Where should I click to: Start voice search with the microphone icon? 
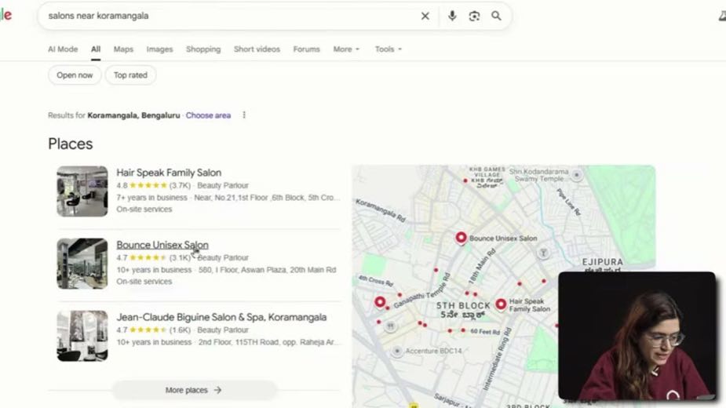tap(452, 16)
